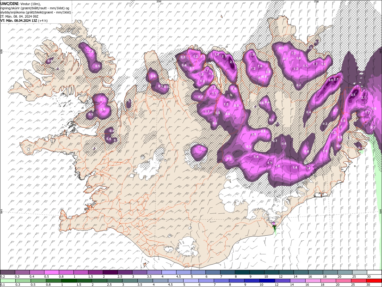The image size is (382, 287).
Task: Click the '3.0' snowfall value on the map
Action: point(331,80)
